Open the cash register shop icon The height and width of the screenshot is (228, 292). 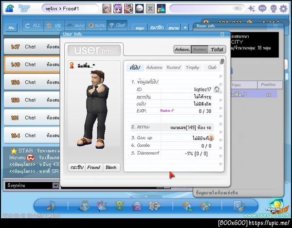[x=85, y=206]
